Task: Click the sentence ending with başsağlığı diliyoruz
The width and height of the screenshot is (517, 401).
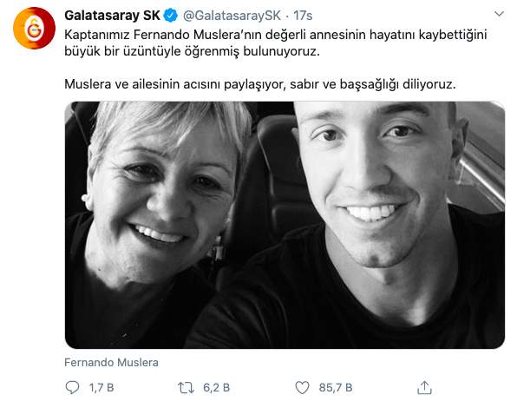Action: click(260, 84)
